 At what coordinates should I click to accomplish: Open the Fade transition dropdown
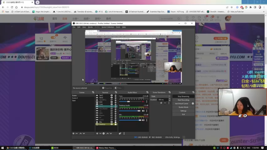tap(161, 96)
